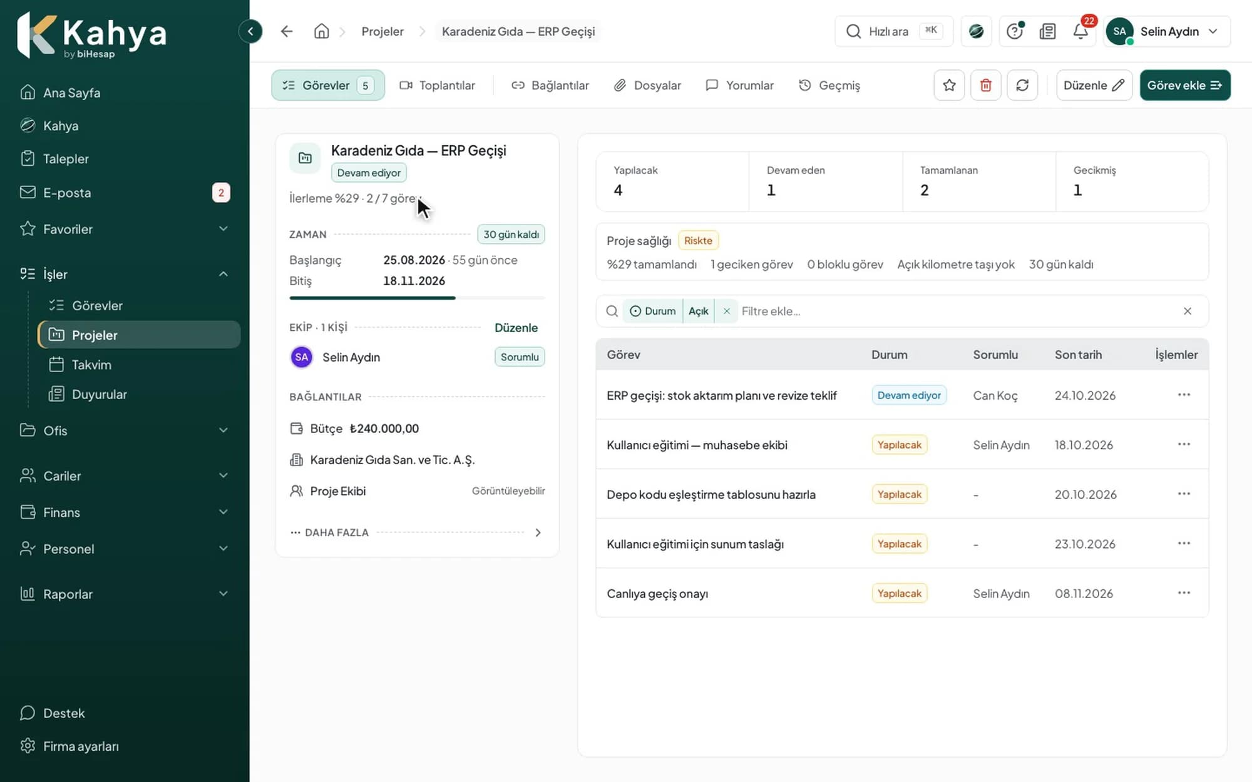Open the help question mark icon
The height and width of the screenshot is (782, 1252).
[1015, 31]
